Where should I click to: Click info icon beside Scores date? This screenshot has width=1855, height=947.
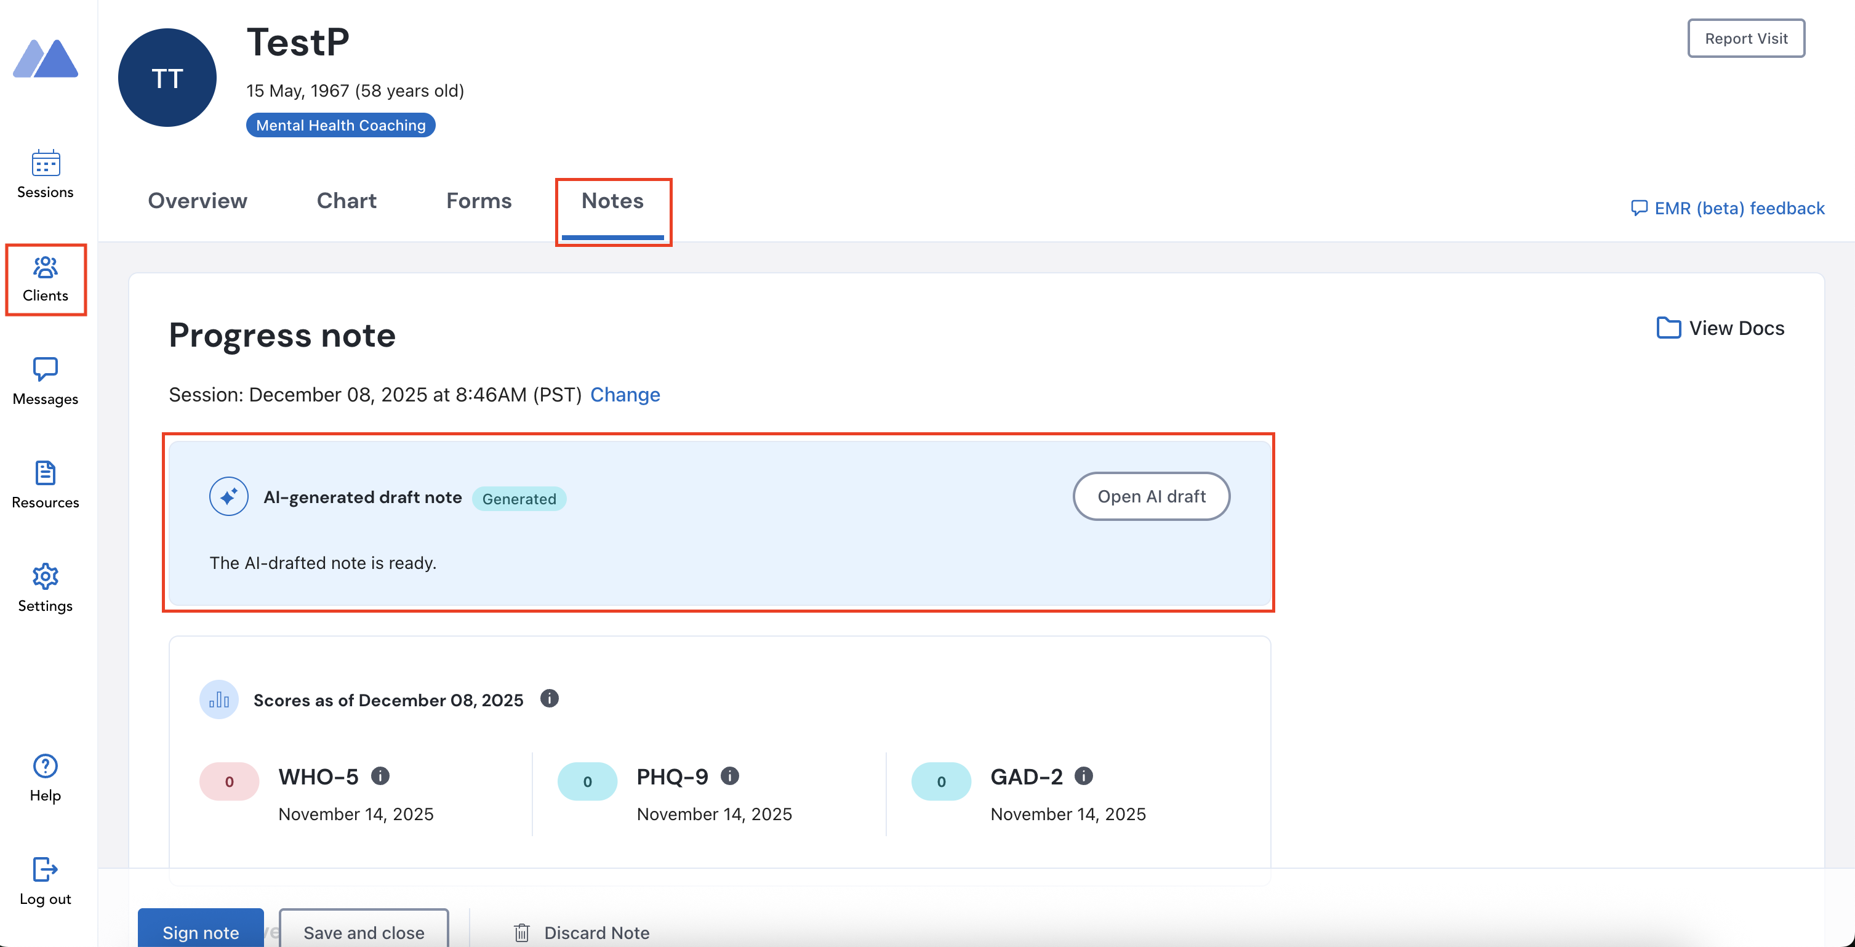click(x=549, y=698)
